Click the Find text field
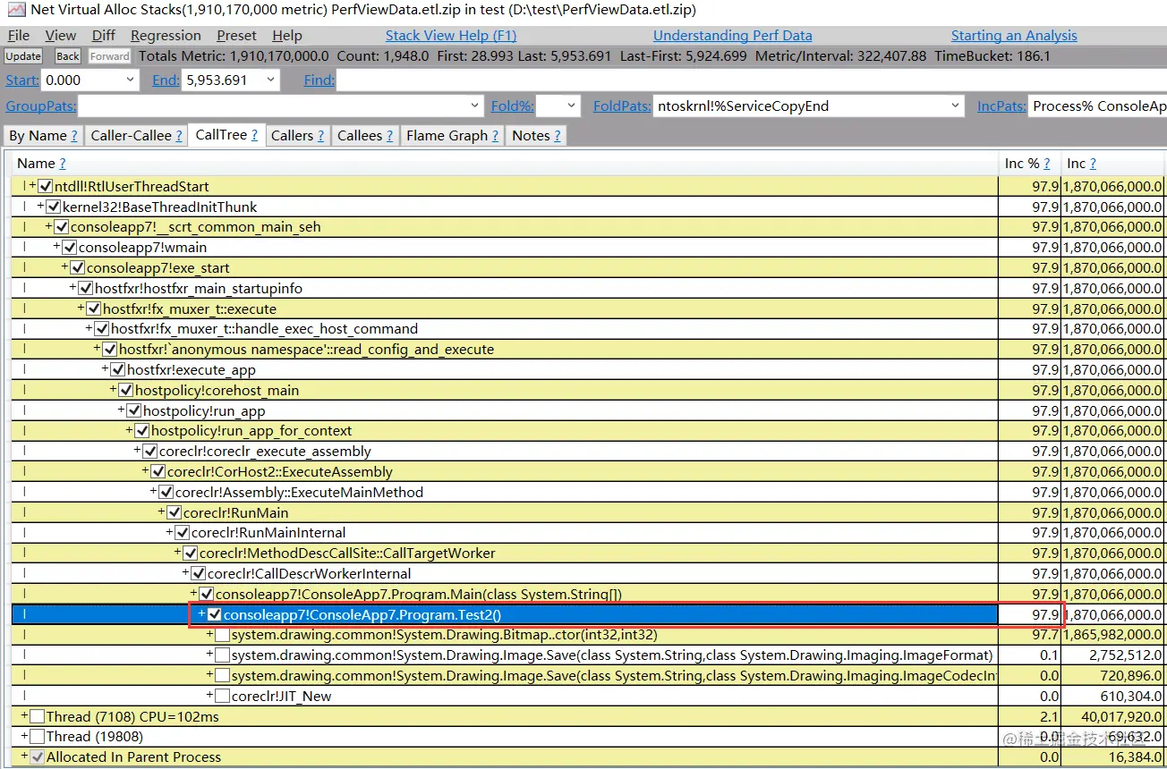 (750, 80)
